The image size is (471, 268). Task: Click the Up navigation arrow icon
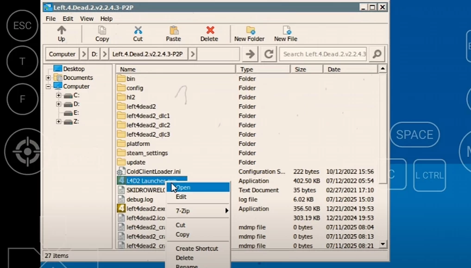[x=61, y=31]
